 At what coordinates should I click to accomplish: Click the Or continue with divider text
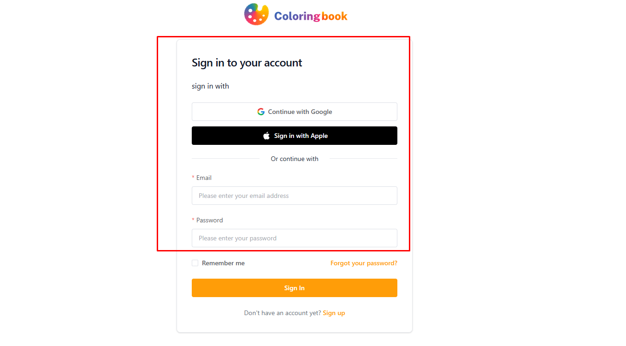coord(295,158)
